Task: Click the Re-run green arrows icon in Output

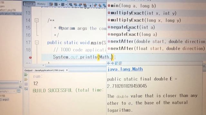Action: [26, 74]
